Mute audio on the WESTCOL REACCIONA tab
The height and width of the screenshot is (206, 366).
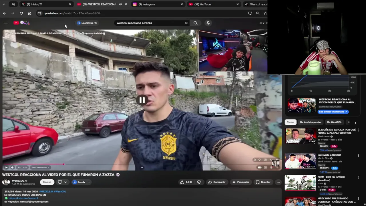120,4
